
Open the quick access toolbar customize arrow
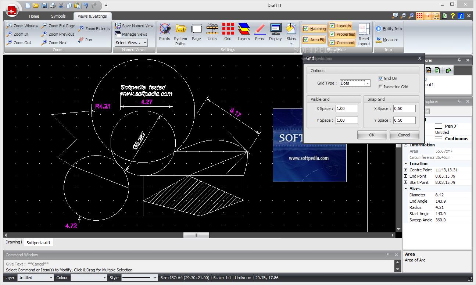(106, 6)
